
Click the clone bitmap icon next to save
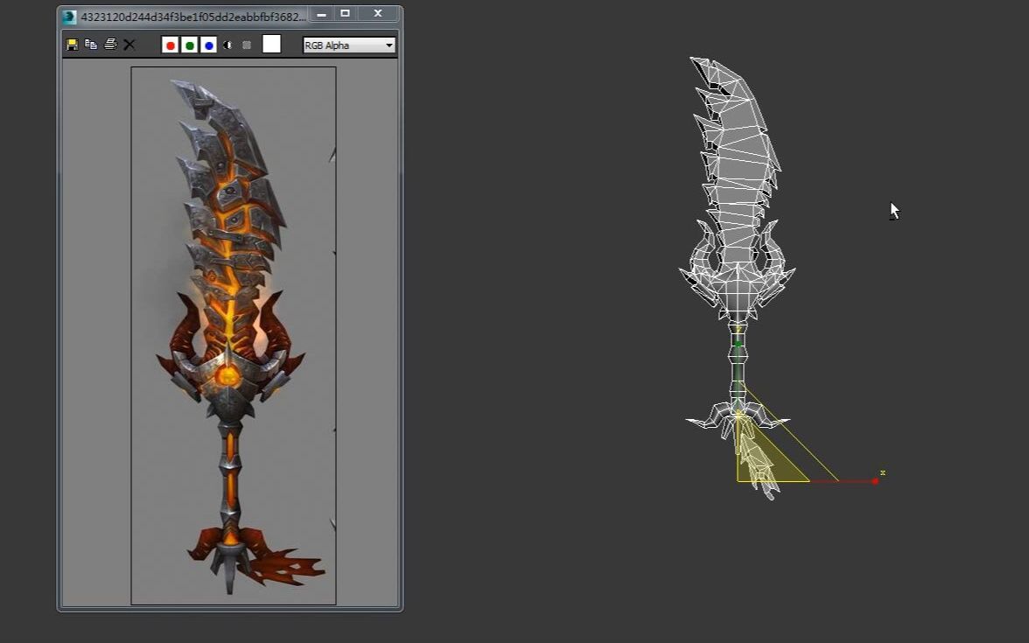91,45
